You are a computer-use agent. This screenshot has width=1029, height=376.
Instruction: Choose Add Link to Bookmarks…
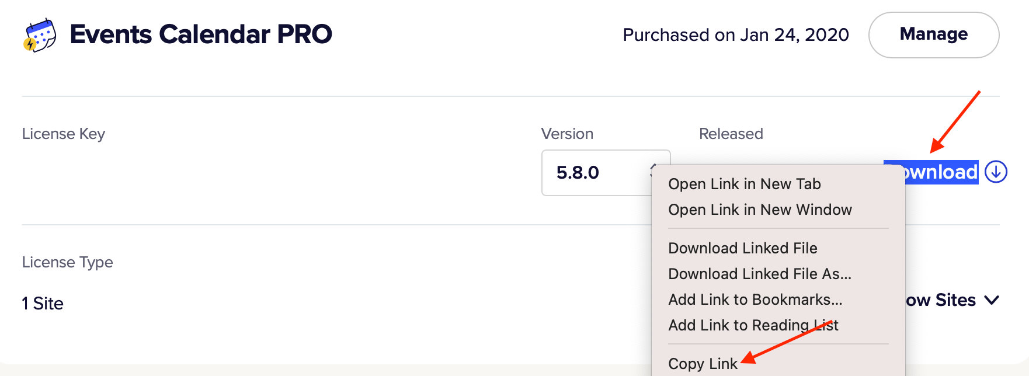coord(755,300)
